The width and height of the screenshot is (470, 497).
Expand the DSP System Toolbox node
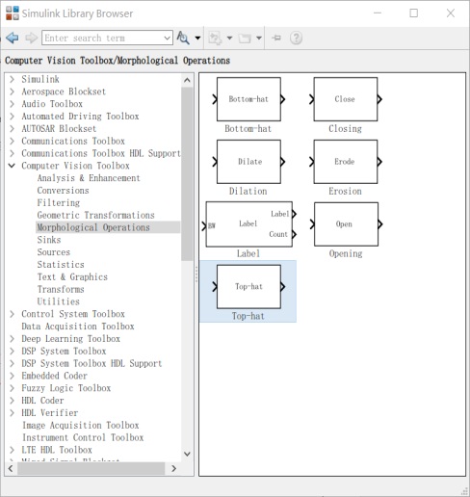(x=12, y=351)
